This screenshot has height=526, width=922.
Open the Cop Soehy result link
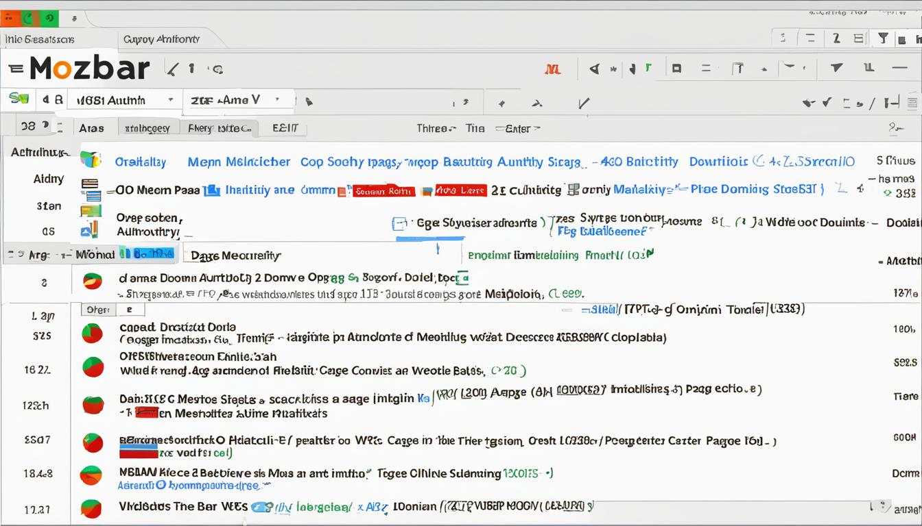336,162
